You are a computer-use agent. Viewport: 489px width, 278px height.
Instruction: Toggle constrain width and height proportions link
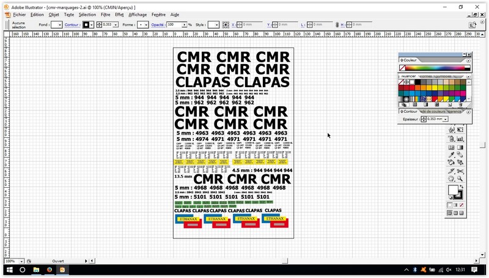coord(337,24)
